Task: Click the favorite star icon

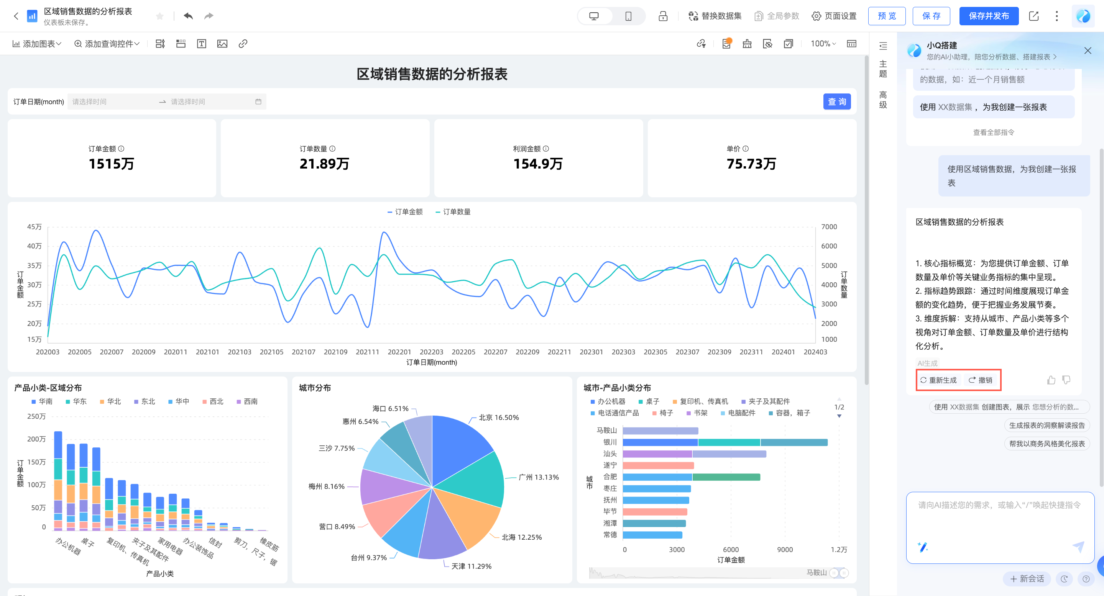Action: tap(160, 16)
